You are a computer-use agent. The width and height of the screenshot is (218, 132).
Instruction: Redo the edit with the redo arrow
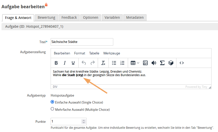[93, 63]
